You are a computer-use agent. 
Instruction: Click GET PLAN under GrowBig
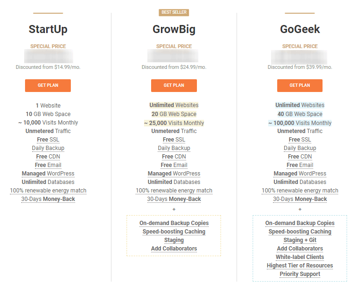(x=174, y=85)
